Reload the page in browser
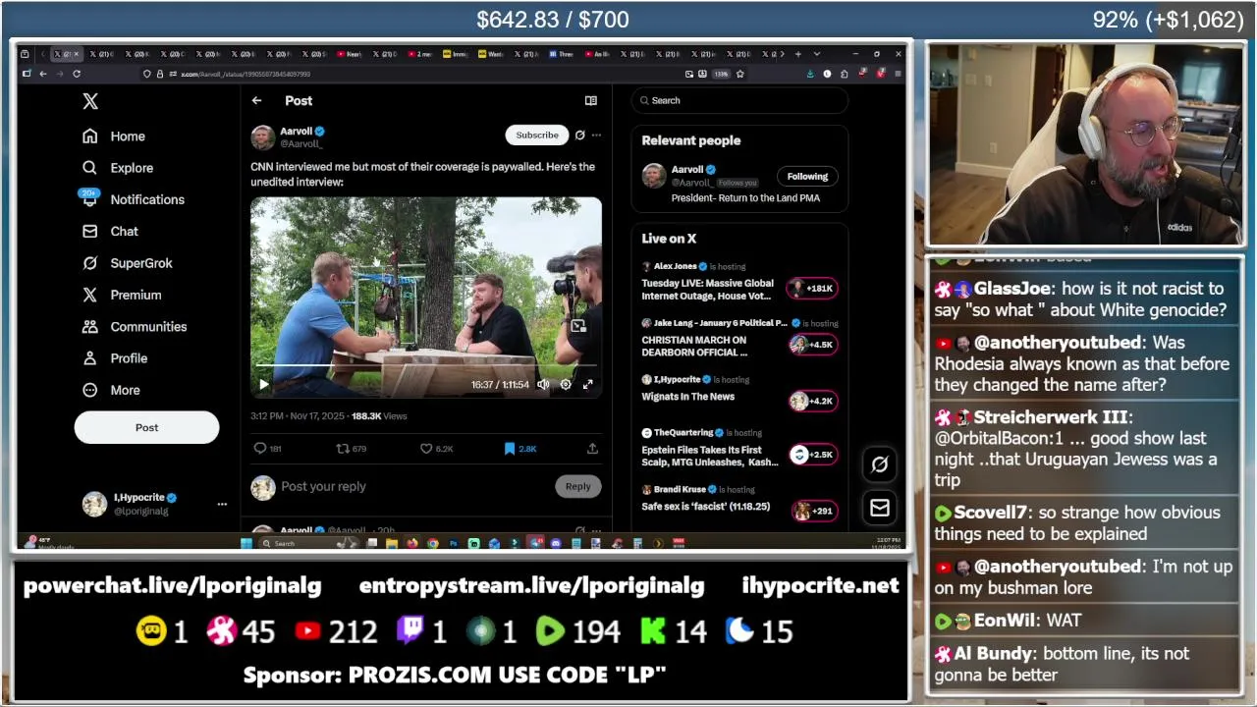Image resolution: width=1257 pixels, height=707 pixels. [77, 74]
